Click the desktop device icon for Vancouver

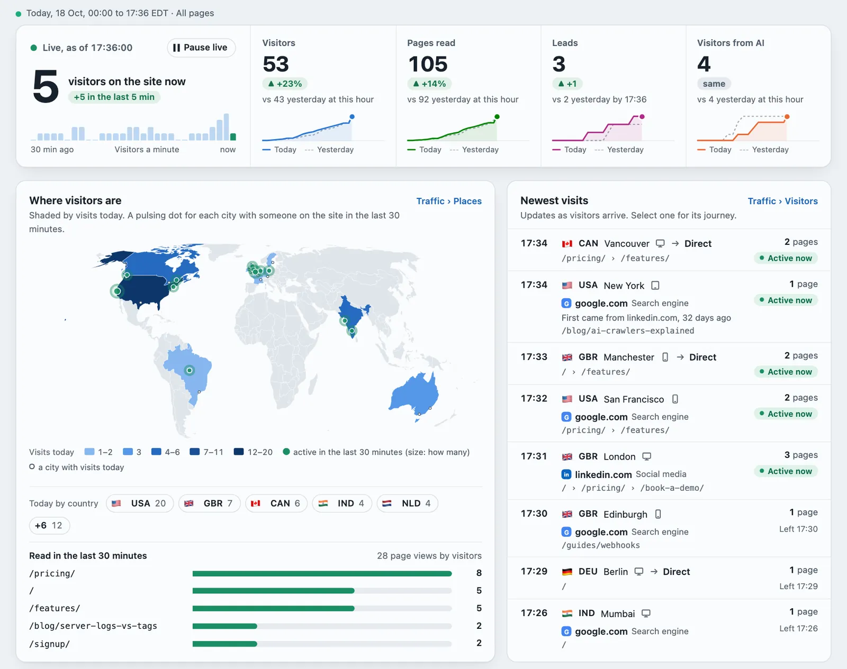[660, 243]
